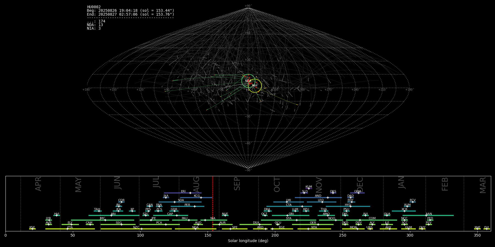
Task: Select the OER shower bar
Action: [313, 224]
